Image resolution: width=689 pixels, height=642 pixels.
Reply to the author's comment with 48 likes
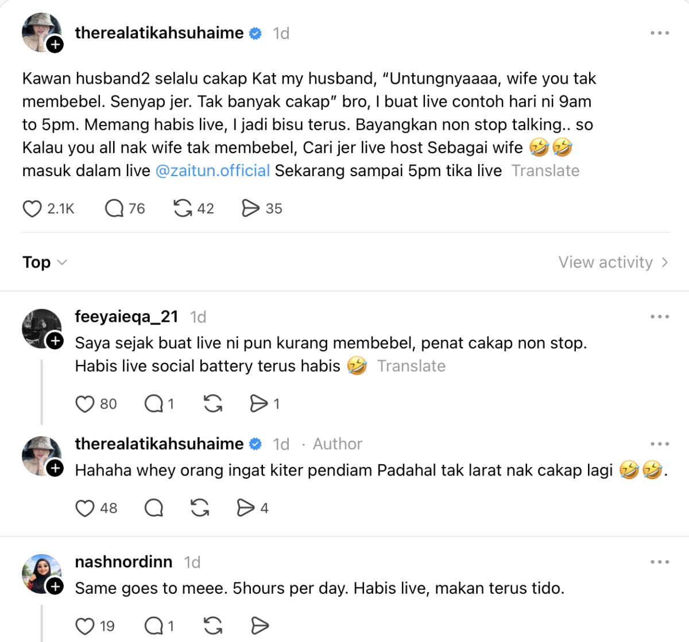click(x=154, y=508)
